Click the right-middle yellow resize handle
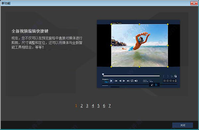The height and width of the screenshot is (130, 199). click(167, 45)
